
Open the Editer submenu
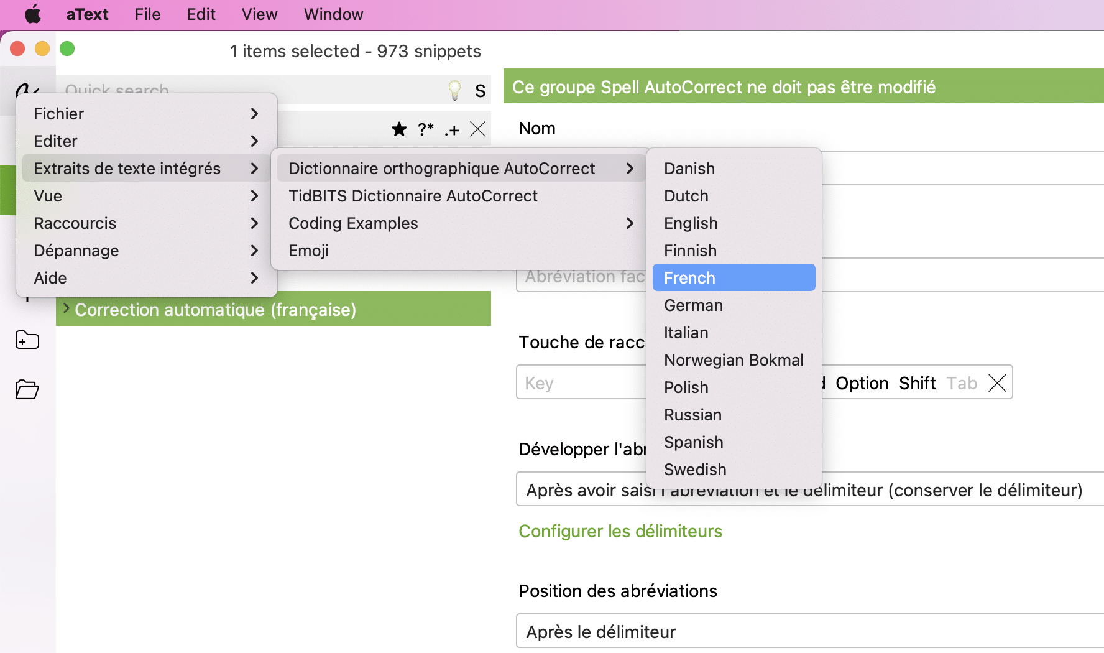[147, 141]
